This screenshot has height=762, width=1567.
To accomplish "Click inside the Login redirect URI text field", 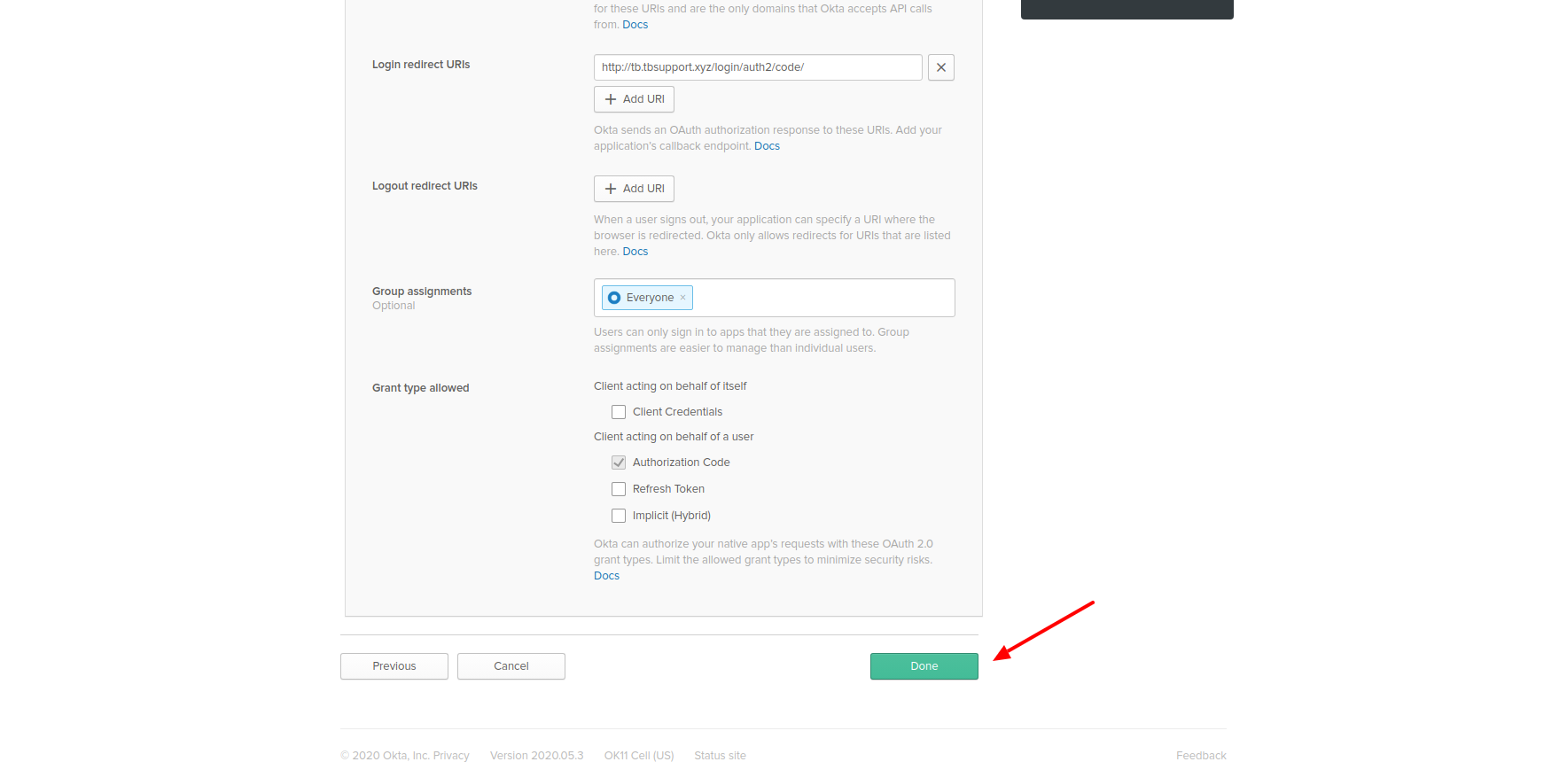I will [757, 67].
